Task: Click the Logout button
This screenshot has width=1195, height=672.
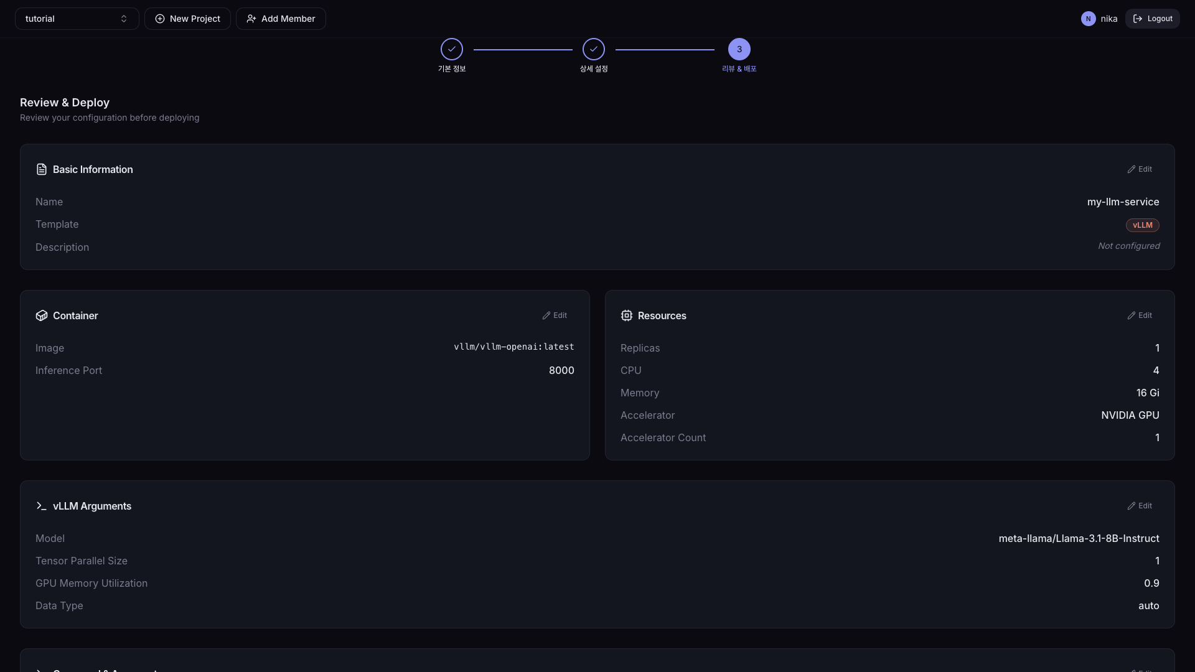Action: 1152,19
